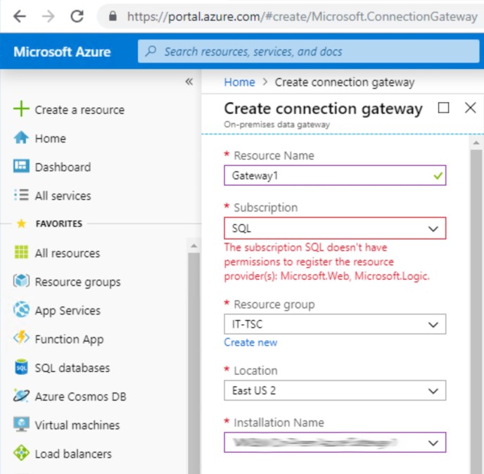Click the search resources, services, docs box

point(308,51)
